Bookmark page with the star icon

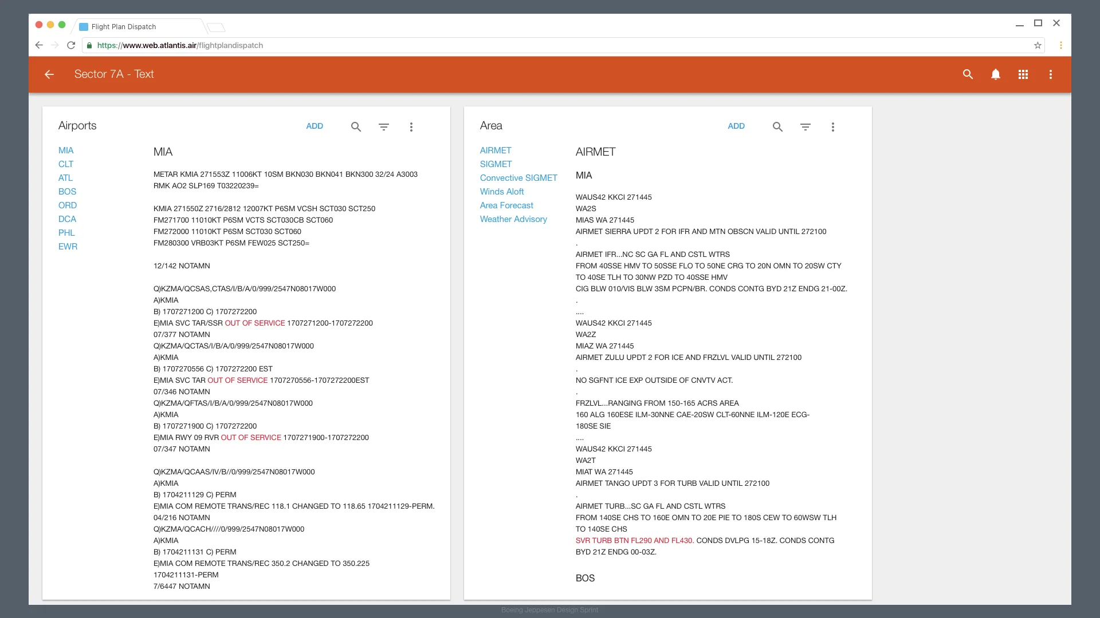tap(1038, 45)
